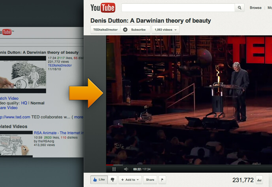Viewport: 272px width, 187px height.
Task: Select Normal video quality
Action: 38,103
